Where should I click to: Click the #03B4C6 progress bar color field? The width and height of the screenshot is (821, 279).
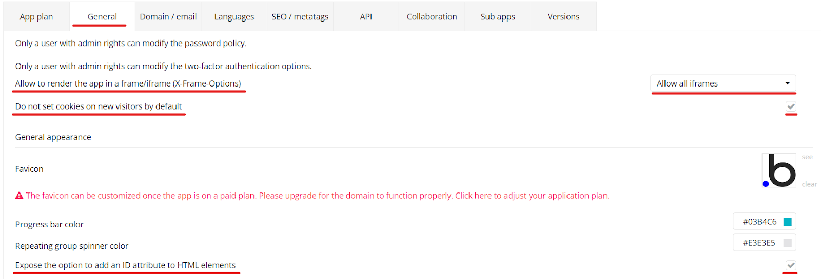tap(759, 222)
